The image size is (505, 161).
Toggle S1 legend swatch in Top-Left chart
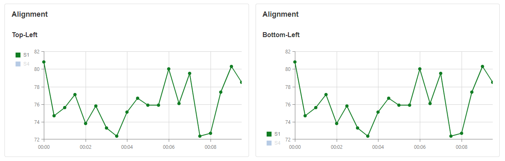18,55
